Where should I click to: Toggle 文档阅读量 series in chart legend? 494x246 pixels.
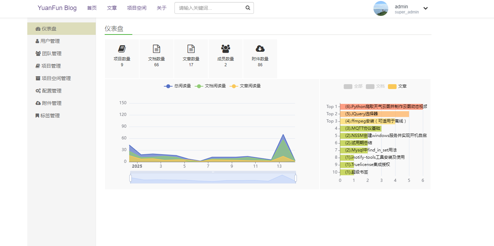tap(210, 86)
